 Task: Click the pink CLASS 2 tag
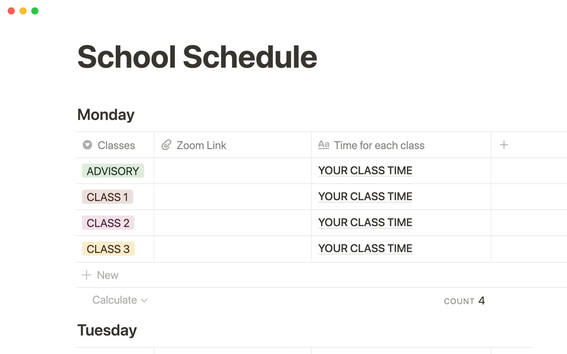(108, 223)
